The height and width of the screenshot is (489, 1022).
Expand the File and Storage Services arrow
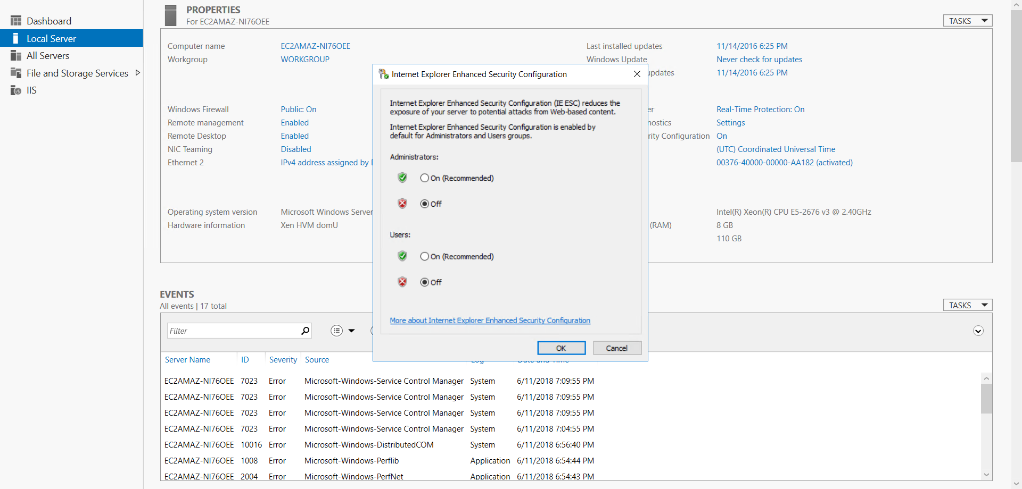click(x=138, y=73)
